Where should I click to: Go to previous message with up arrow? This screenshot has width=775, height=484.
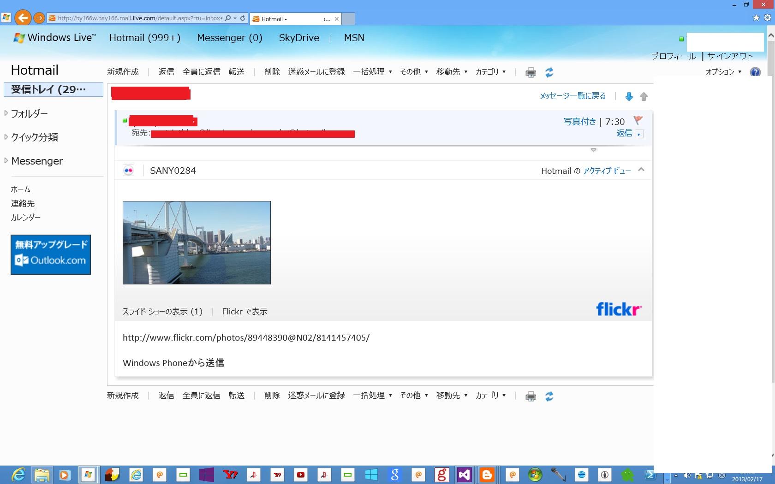[x=644, y=96]
